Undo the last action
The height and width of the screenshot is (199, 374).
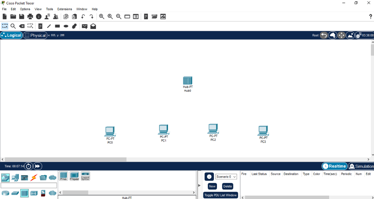pos(83,16)
